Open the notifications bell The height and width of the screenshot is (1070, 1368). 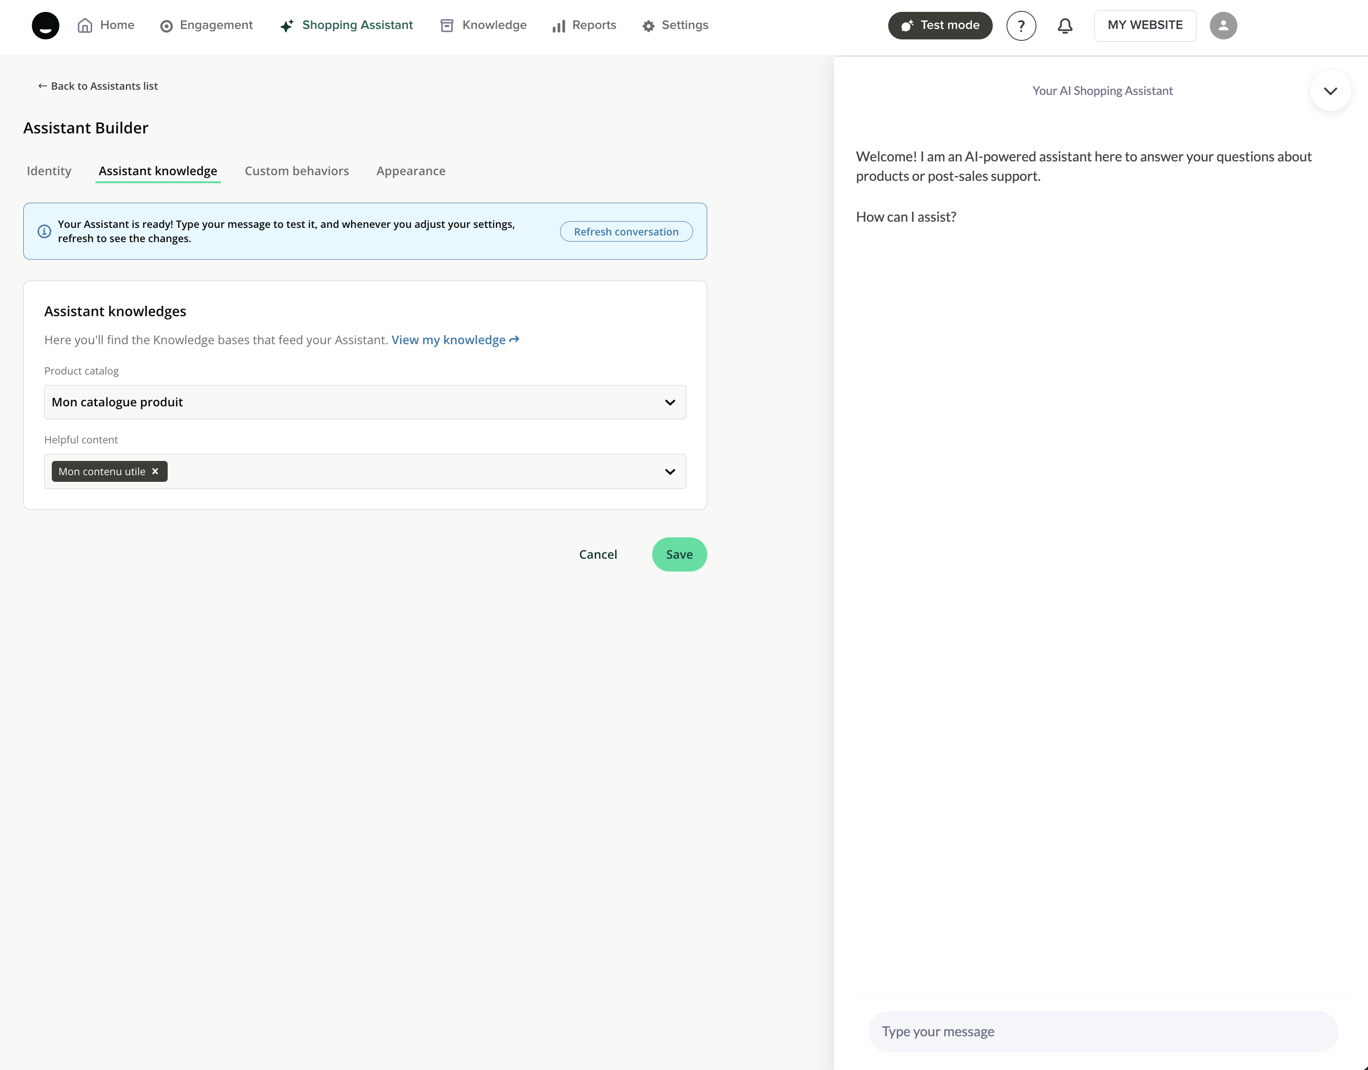coord(1064,26)
